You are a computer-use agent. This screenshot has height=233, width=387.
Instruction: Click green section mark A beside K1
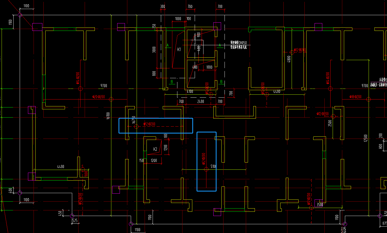pyautogui.click(x=168, y=45)
